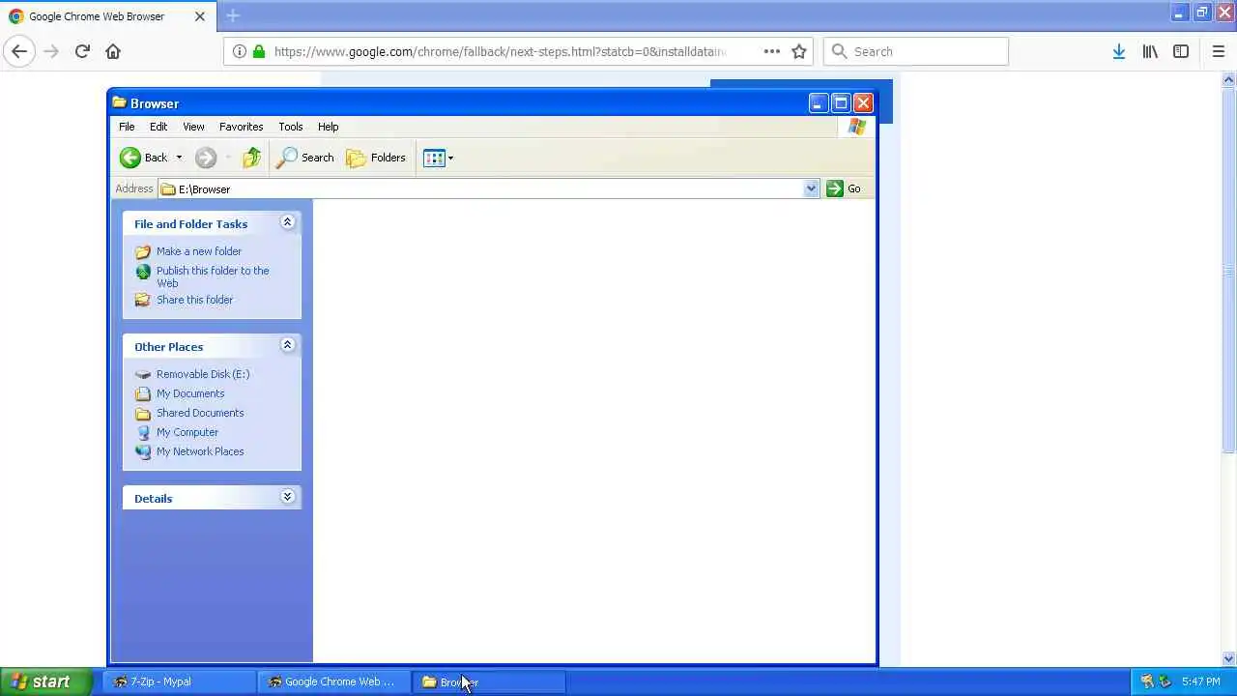The image size is (1237, 696).
Task: Click the browser Back arrow button
Action: pyautogui.click(x=19, y=51)
